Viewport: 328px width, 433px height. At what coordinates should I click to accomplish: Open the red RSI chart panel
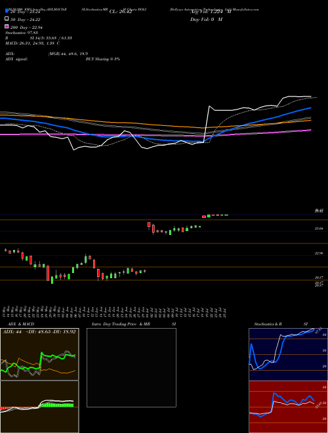click(288, 407)
